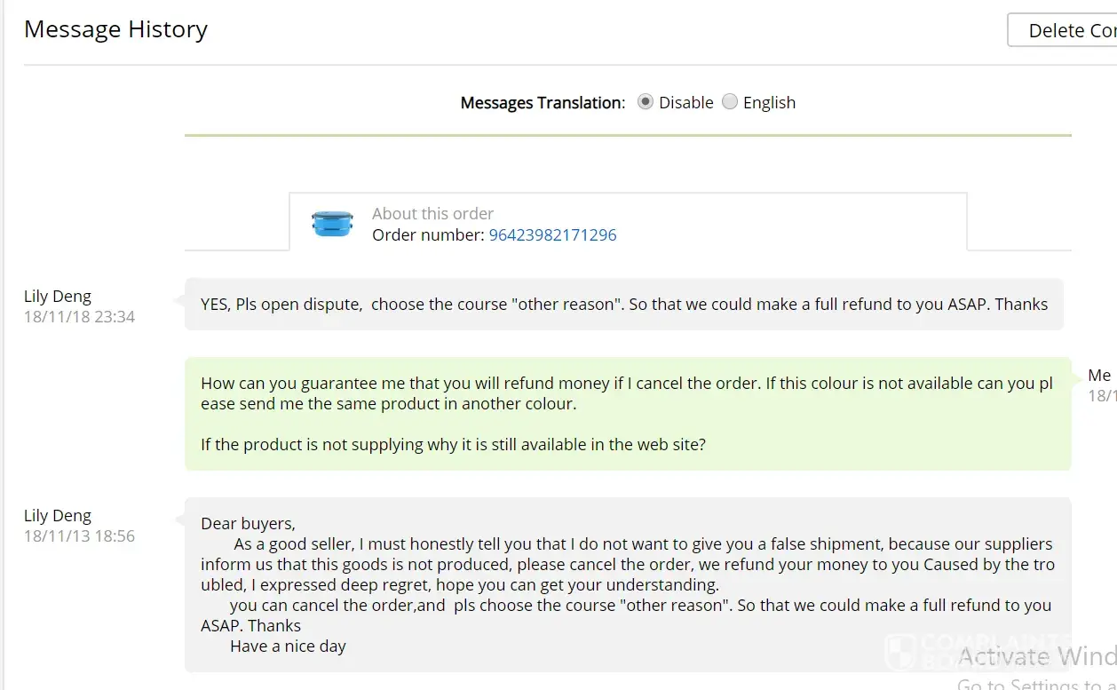Click the green 'How can you guarantee' message
Screen dimensions: 1117x690
click(627, 413)
